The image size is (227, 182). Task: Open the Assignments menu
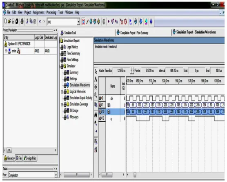(39, 12)
